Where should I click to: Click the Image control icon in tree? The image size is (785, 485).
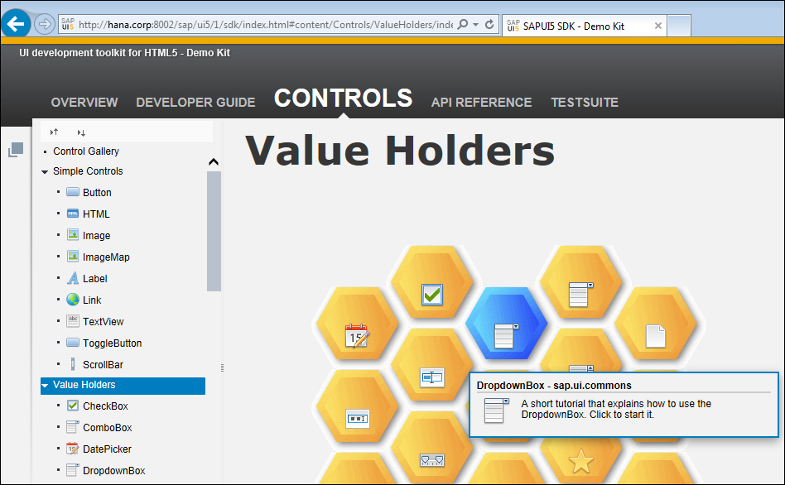tap(73, 235)
